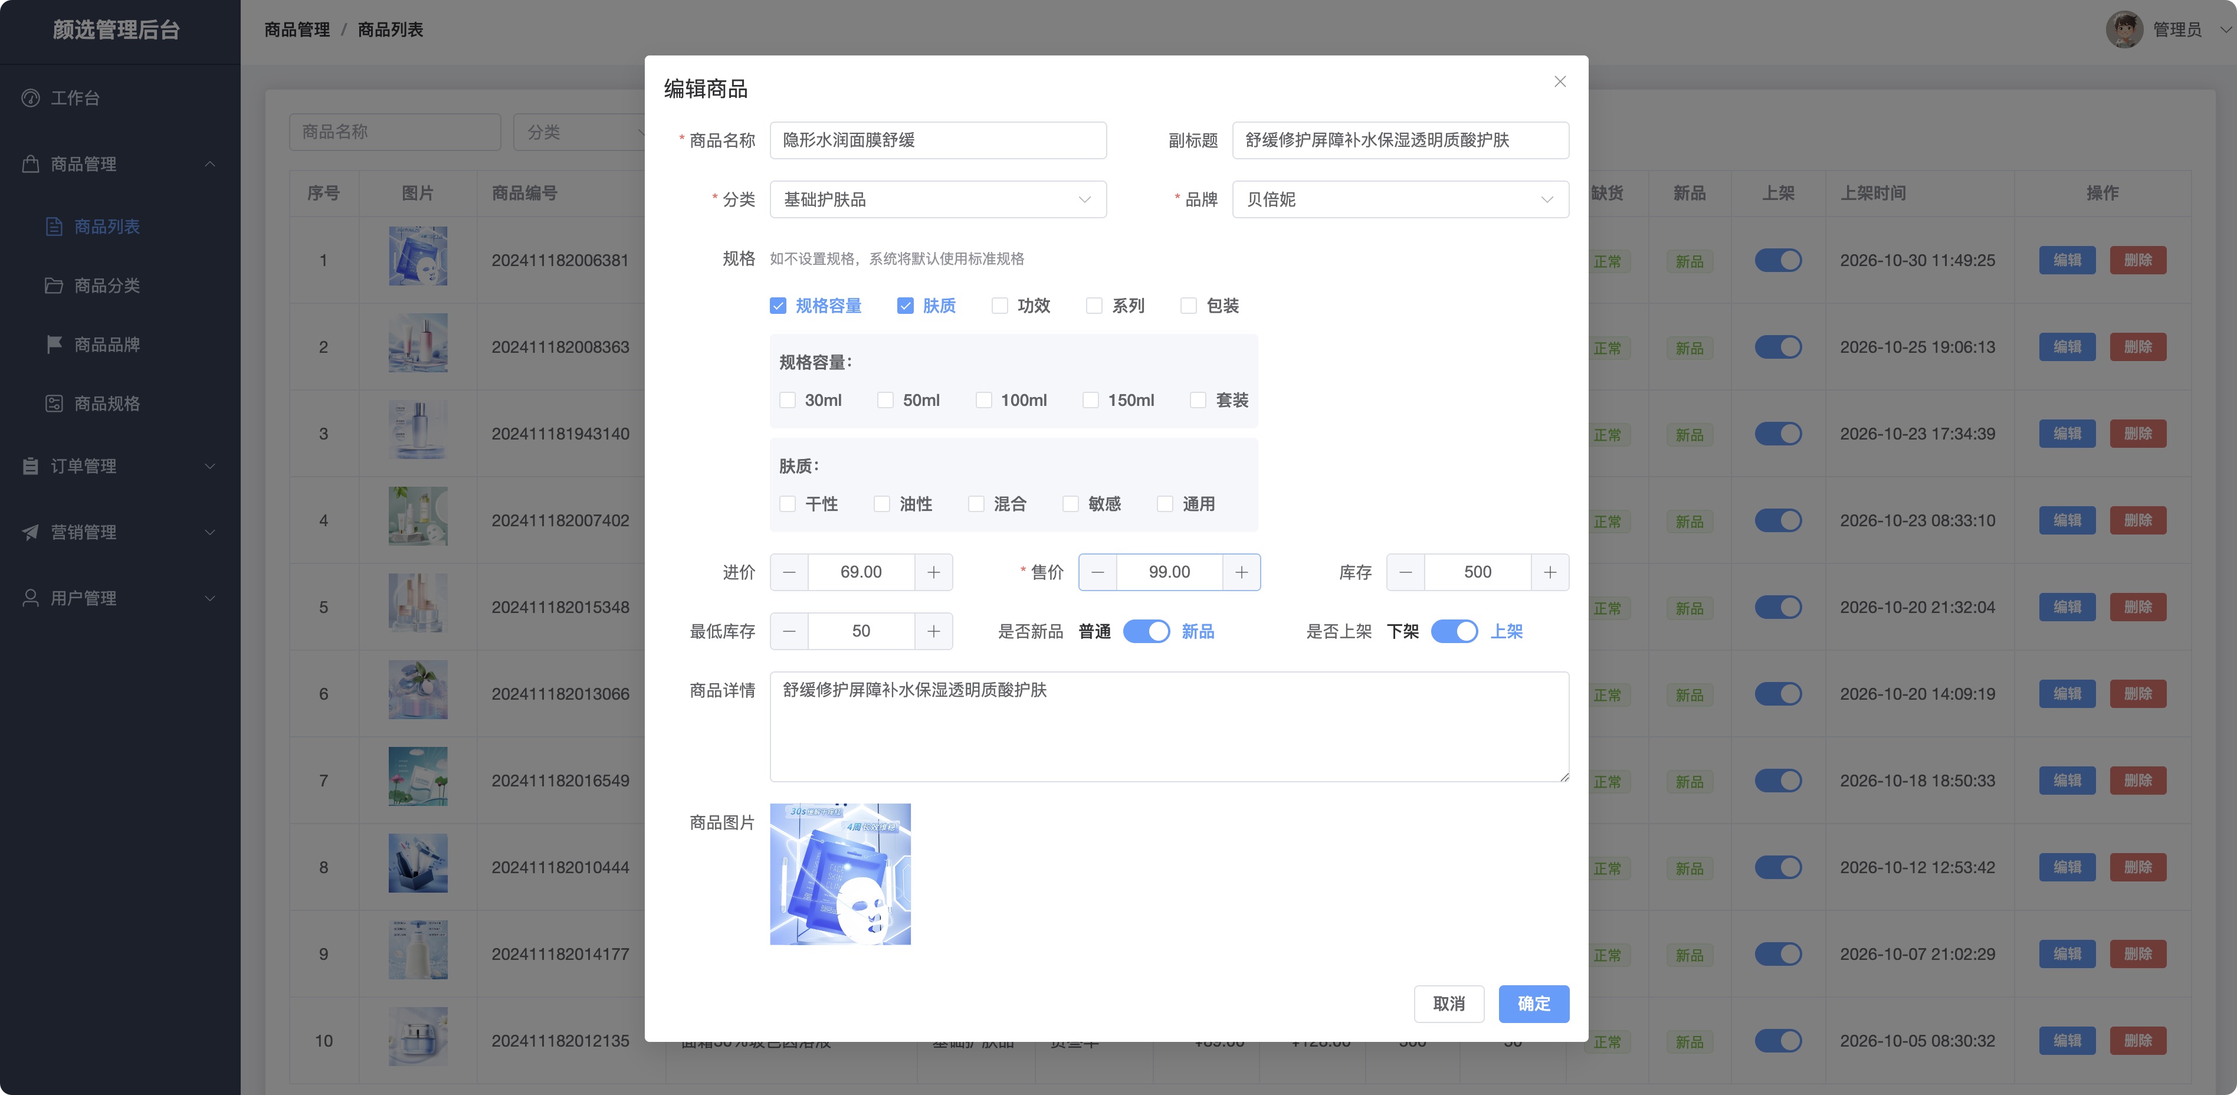Check the 30ml capacity option

[788, 401]
